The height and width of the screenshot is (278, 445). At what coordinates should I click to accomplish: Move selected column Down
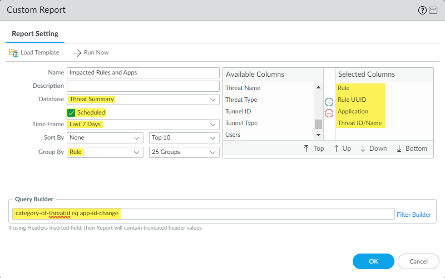(x=373, y=148)
